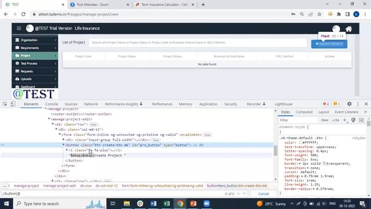
Task: Open the user avatar in the app header
Action: click(x=336, y=28)
